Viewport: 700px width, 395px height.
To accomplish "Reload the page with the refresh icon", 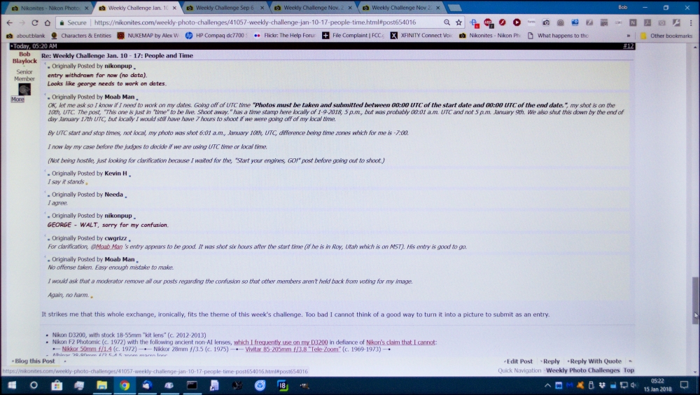I will (x=35, y=22).
